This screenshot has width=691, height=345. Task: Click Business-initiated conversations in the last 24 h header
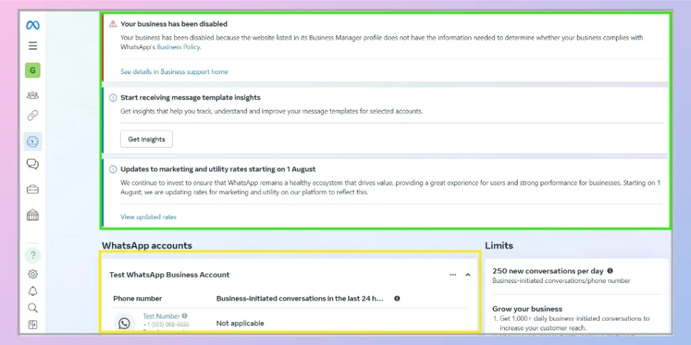pos(300,299)
